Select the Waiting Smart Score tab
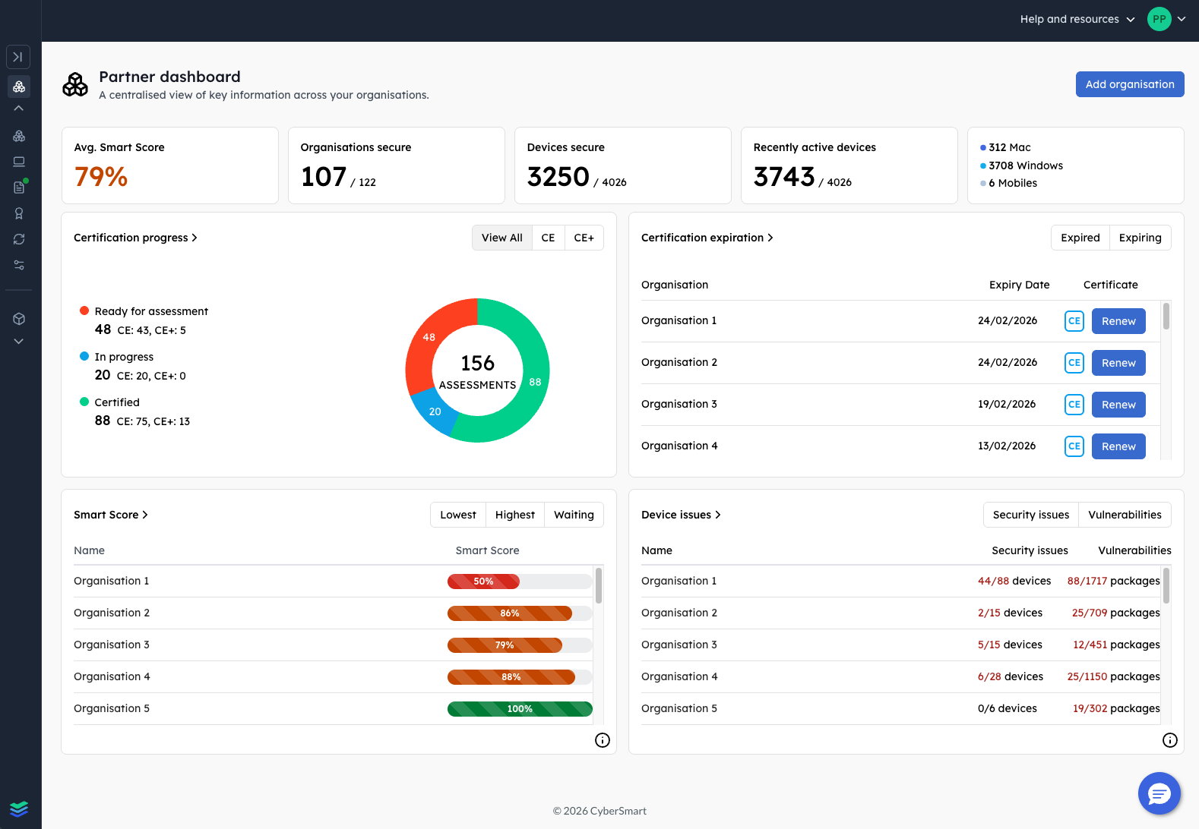The image size is (1199, 829). pyautogui.click(x=574, y=515)
